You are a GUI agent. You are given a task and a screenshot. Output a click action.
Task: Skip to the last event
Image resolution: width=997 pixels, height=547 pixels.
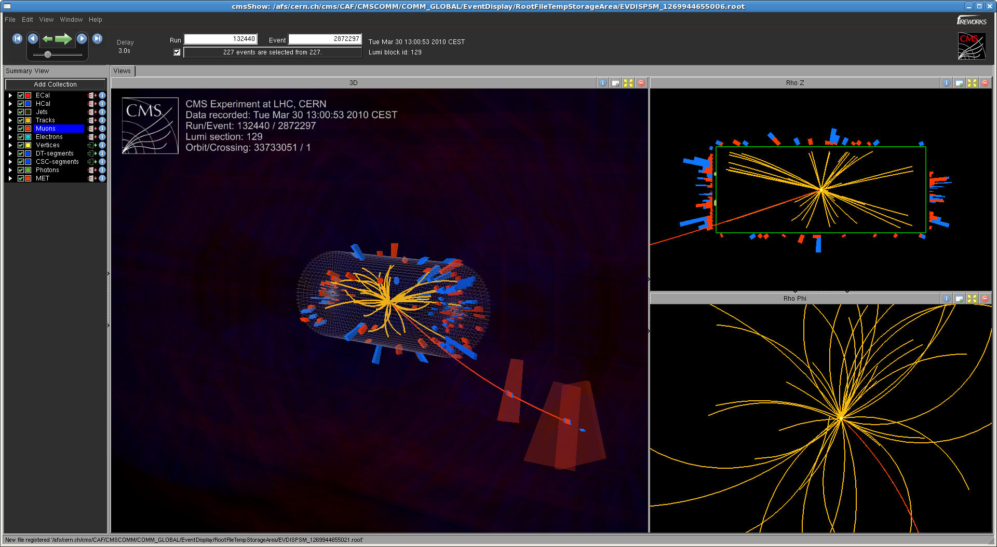click(97, 39)
